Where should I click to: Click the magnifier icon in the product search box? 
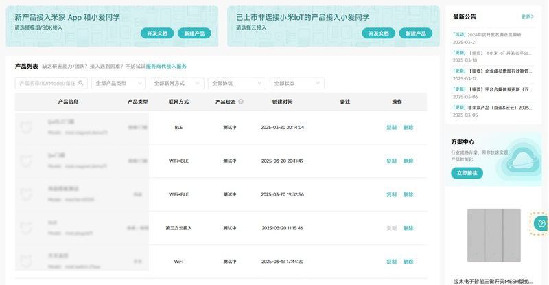coord(81,83)
